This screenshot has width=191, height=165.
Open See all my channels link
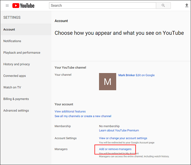point(83,116)
